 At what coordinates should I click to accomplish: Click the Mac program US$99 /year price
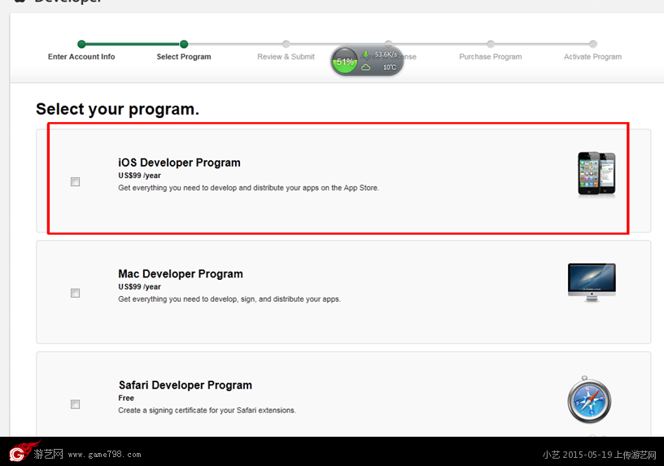coord(139,287)
